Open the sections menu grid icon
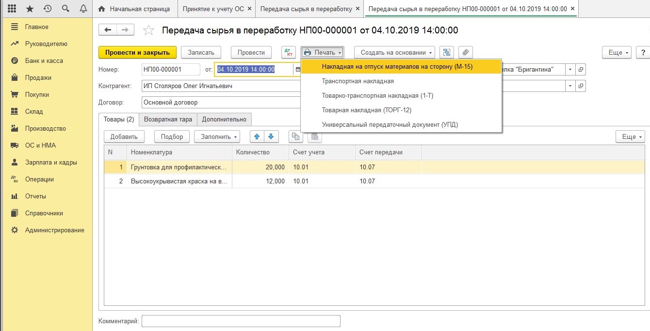650x331 pixels. [12, 9]
